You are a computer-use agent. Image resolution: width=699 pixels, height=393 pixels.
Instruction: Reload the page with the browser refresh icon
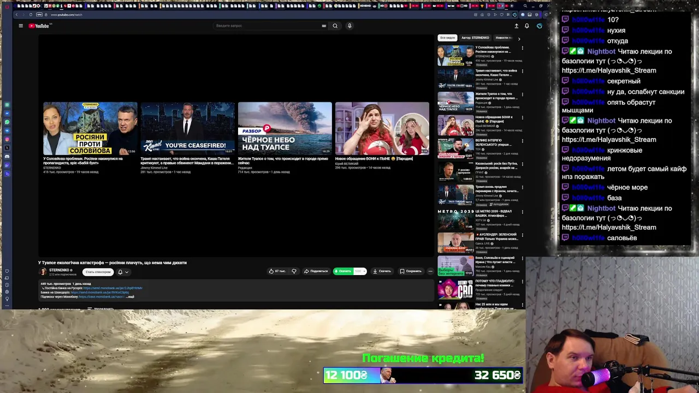[x=31, y=15]
